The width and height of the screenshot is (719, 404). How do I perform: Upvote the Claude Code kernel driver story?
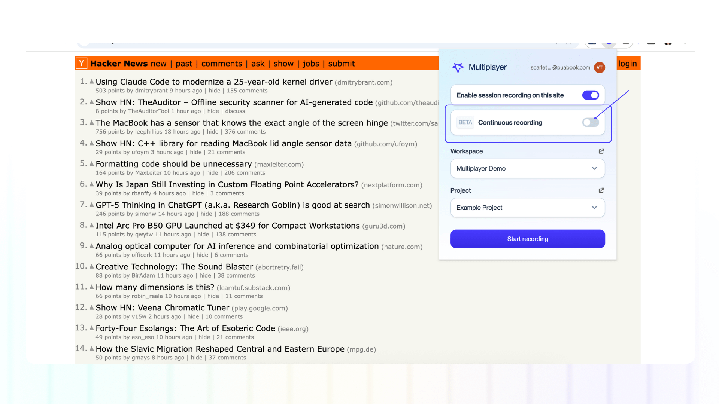91,81
